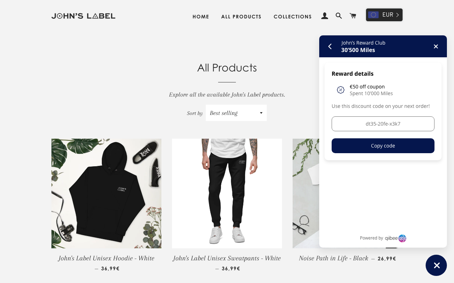Image resolution: width=454 pixels, height=283 pixels.
Task: Go back in the reward club panel
Action: [330, 46]
